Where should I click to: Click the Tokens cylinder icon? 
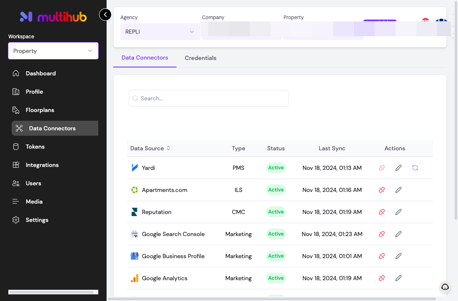[16, 147]
